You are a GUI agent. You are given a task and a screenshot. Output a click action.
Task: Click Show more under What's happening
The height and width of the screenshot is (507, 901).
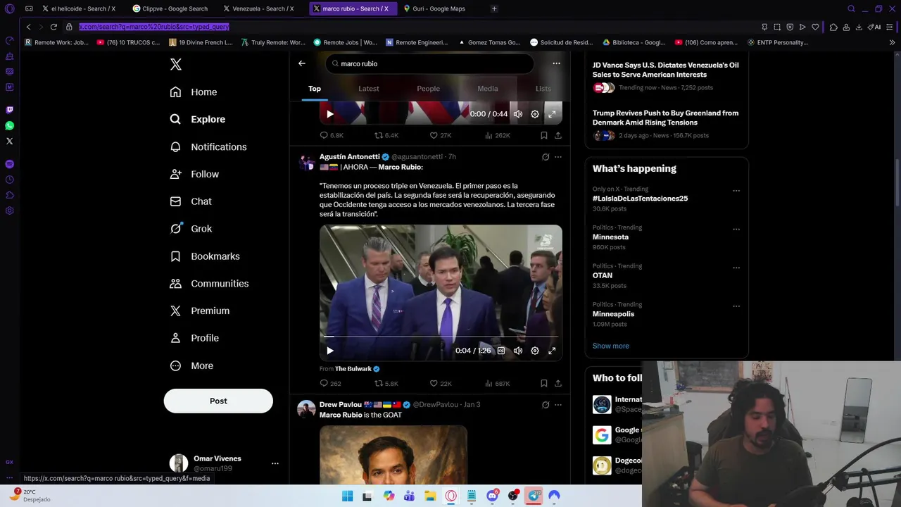[x=611, y=346]
